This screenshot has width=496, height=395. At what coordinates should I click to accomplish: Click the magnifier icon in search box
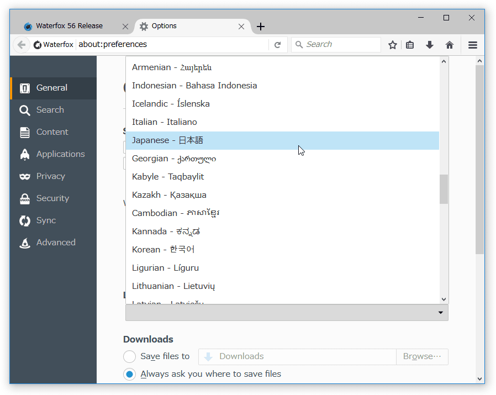coord(299,45)
